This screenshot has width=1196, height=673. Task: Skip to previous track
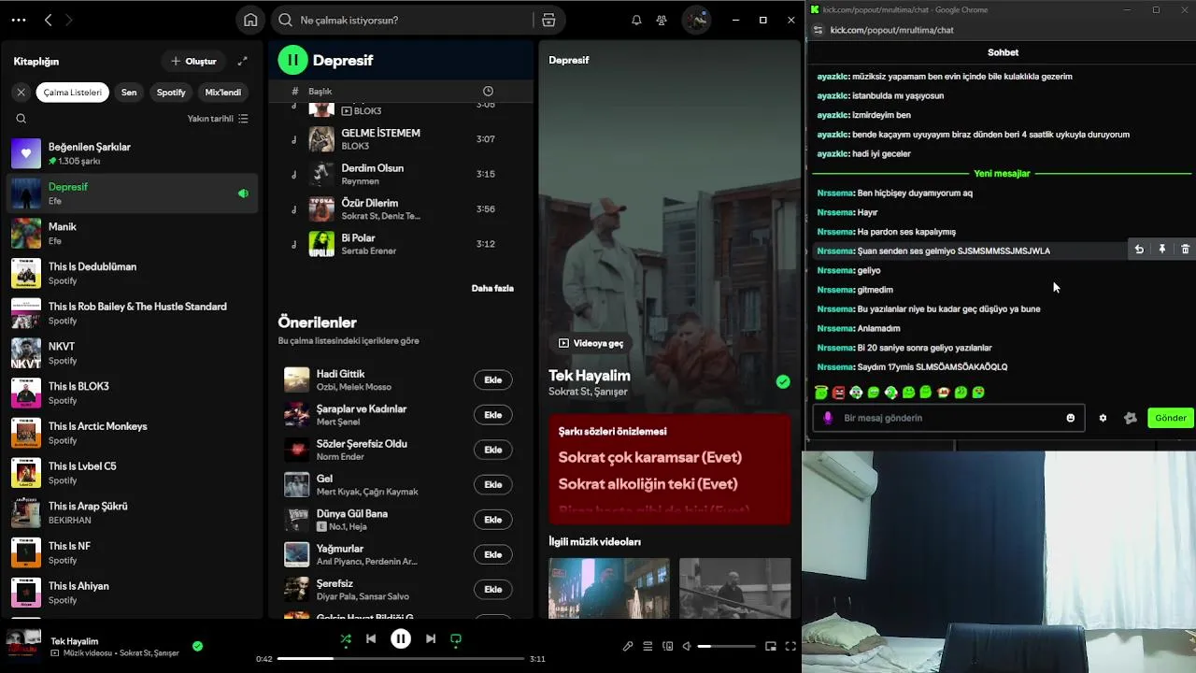(x=371, y=638)
